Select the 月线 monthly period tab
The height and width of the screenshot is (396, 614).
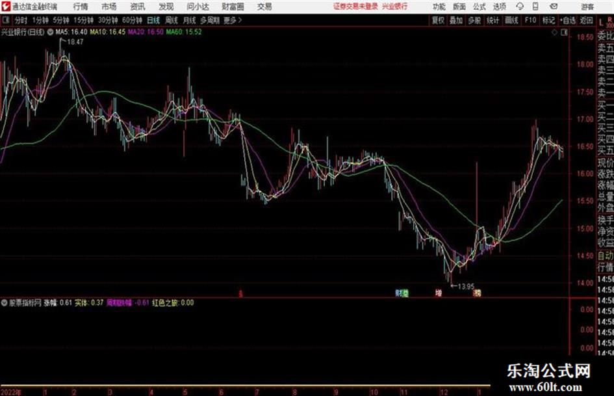point(190,20)
